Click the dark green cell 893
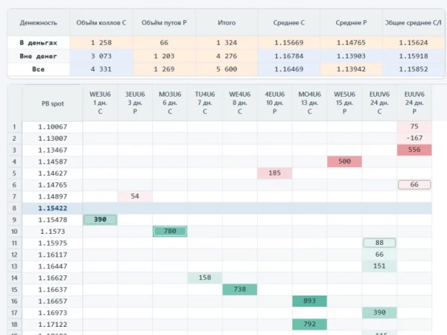Viewport: 447px width, 335px height. tap(310, 301)
